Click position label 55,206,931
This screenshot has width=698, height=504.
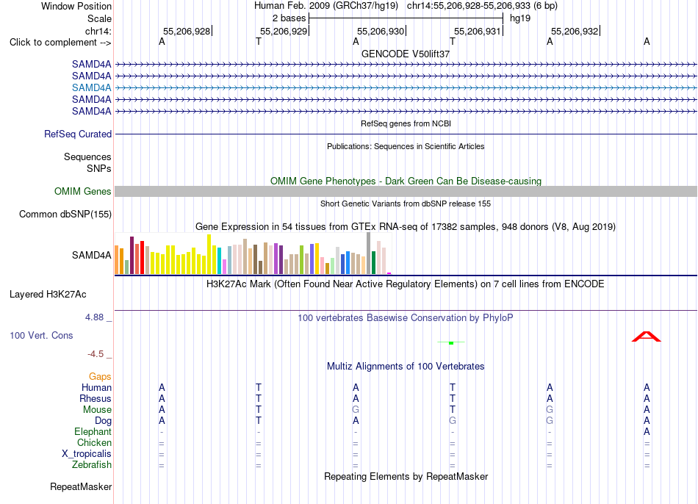478,31
